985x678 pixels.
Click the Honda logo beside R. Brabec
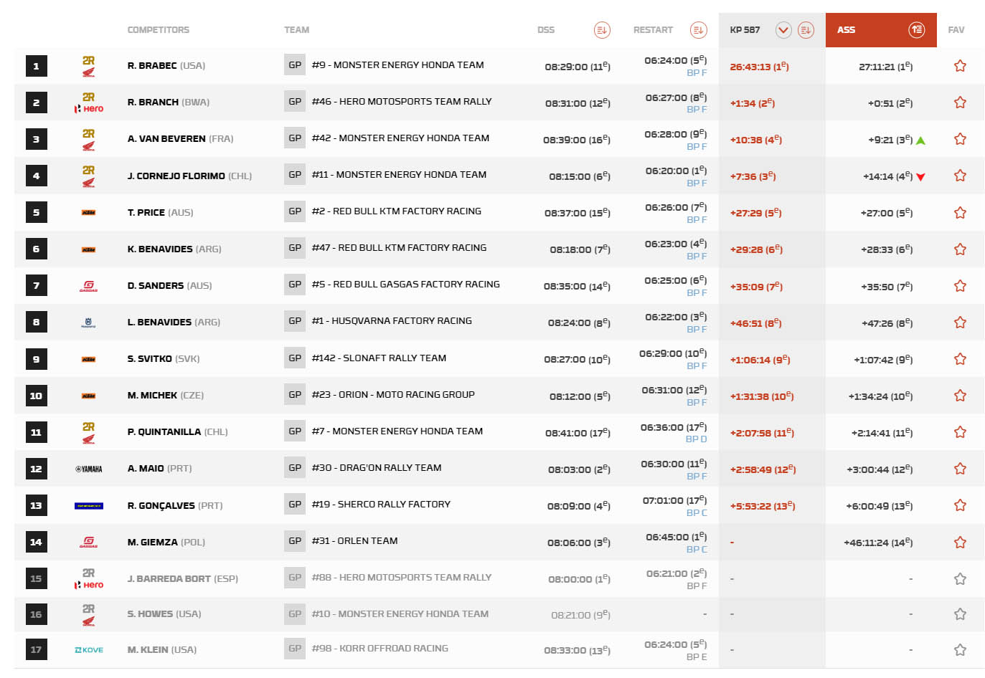pyautogui.click(x=88, y=66)
